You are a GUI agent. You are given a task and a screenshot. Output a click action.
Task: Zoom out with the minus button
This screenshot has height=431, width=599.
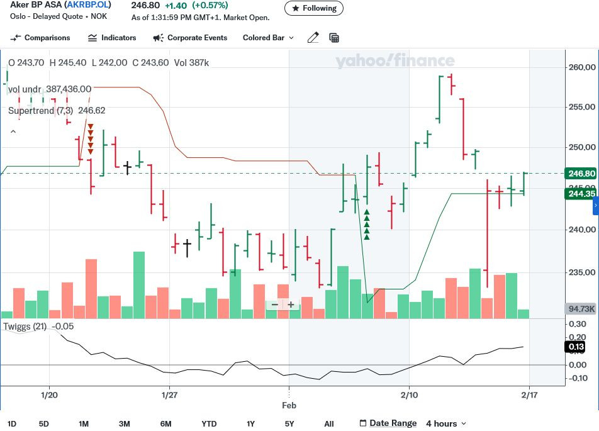point(275,305)
